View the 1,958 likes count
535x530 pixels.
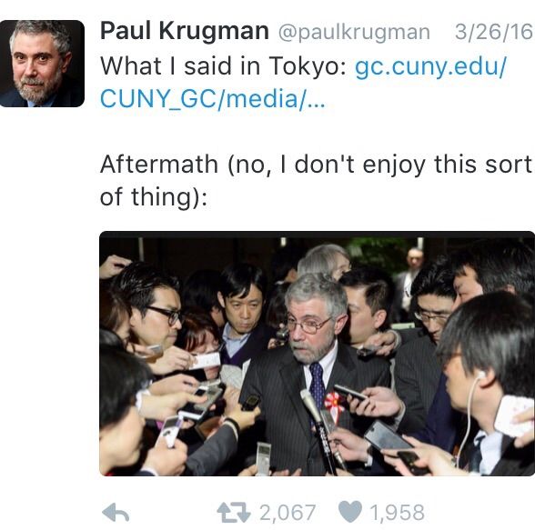tap(397, 513)
